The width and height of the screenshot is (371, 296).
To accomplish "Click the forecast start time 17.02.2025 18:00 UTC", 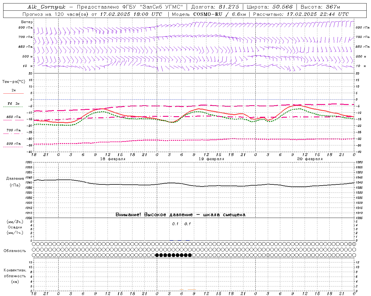I will click(131, 14).
